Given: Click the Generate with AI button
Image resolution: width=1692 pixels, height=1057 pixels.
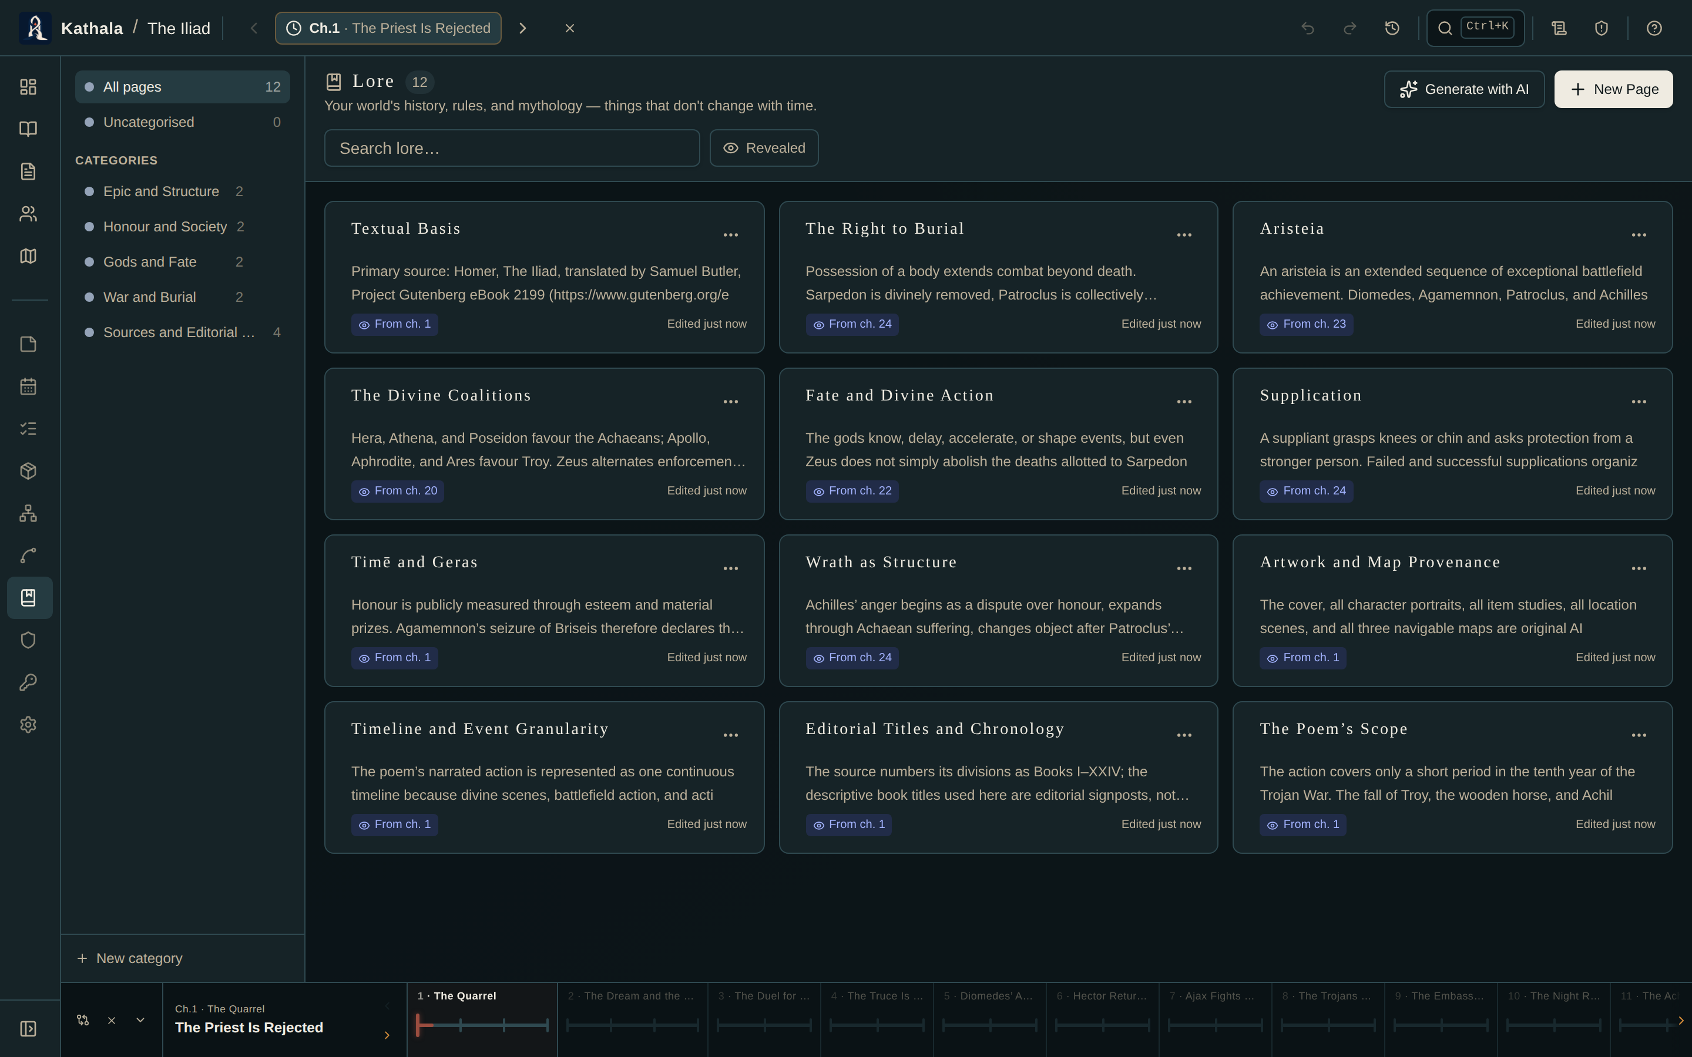Looking at the screenshot, I should pyautogui.click(x=1464, y=89).
